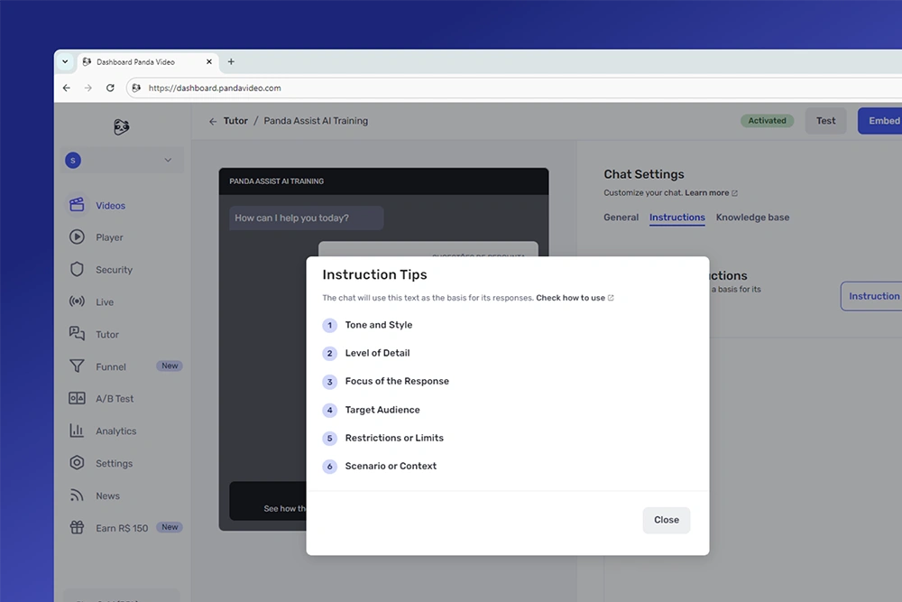Open the A/B Test icon
This screenshot has height=602, width=902.
tap(77, 398)
